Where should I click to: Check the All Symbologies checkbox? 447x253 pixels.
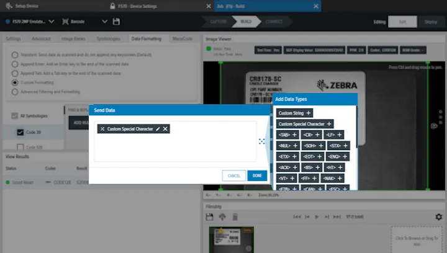15,115
